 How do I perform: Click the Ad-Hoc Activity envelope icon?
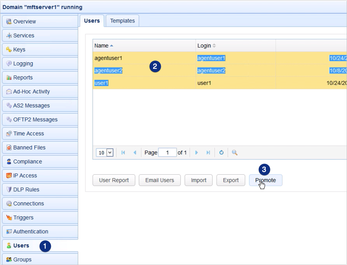tap(9, 91)
